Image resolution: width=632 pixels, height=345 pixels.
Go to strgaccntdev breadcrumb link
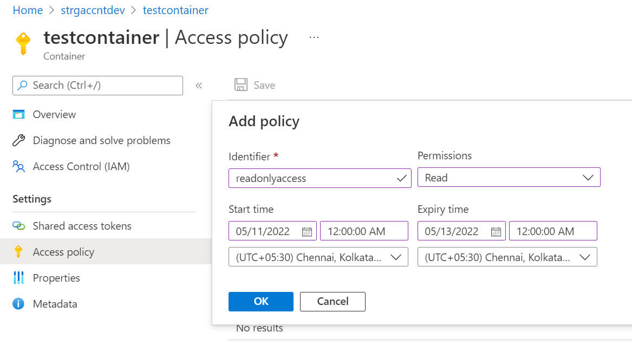pos(93,10)
